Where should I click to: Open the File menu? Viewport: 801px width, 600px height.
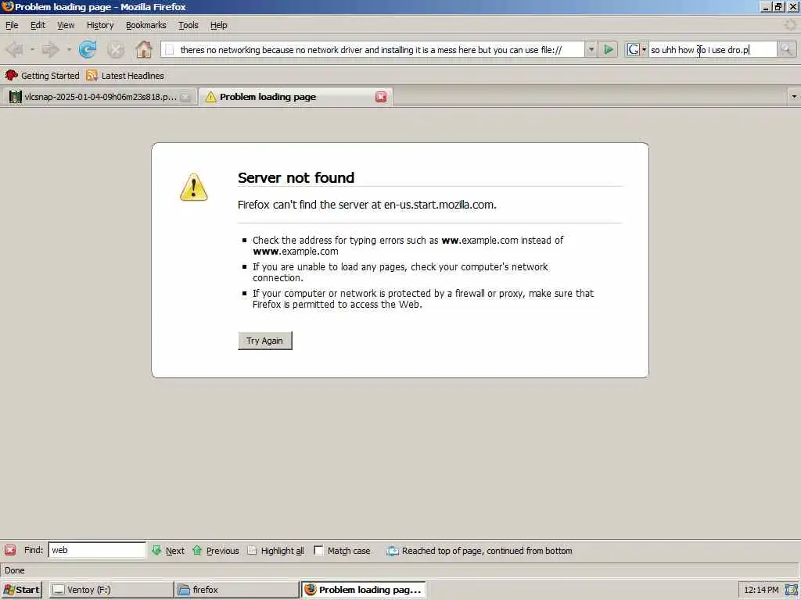[12, 25]
